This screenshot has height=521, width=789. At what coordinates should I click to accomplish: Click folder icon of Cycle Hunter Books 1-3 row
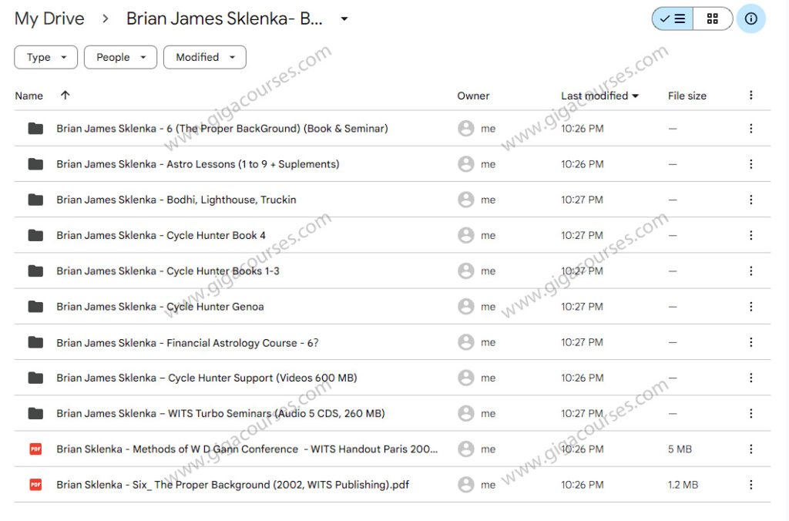coord(35,271)
